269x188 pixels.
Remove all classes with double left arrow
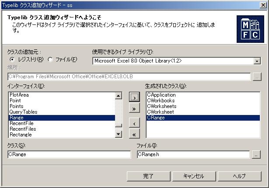[134, 134]
